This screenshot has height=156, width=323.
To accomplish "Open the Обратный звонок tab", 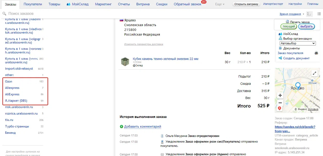I will (188, 4).
